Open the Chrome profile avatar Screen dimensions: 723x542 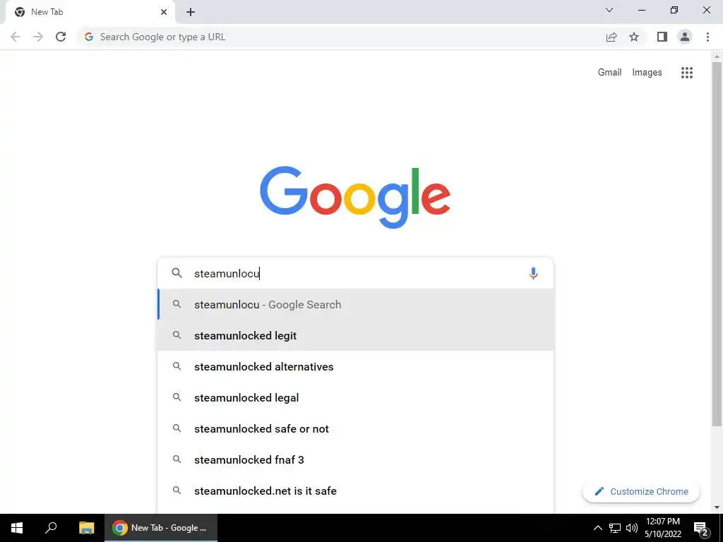point(685,37)
